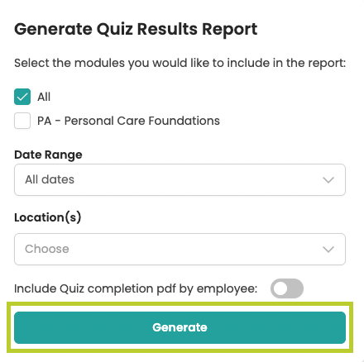This screenshot has width=364, height=362.
Task: Click 'Include Quiz completion pdf by employee' label
Action: coord(136,288)
